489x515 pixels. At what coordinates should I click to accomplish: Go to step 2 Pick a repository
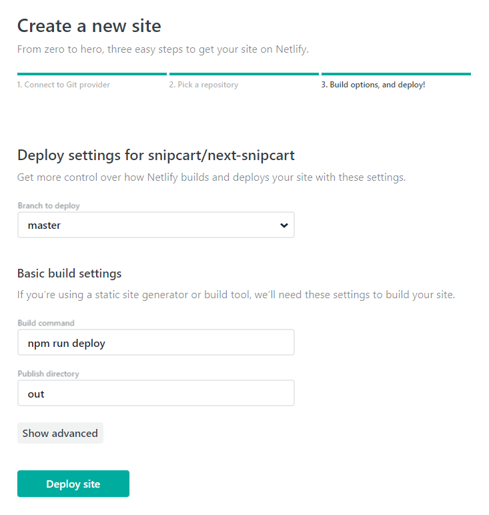pos(203,85)
